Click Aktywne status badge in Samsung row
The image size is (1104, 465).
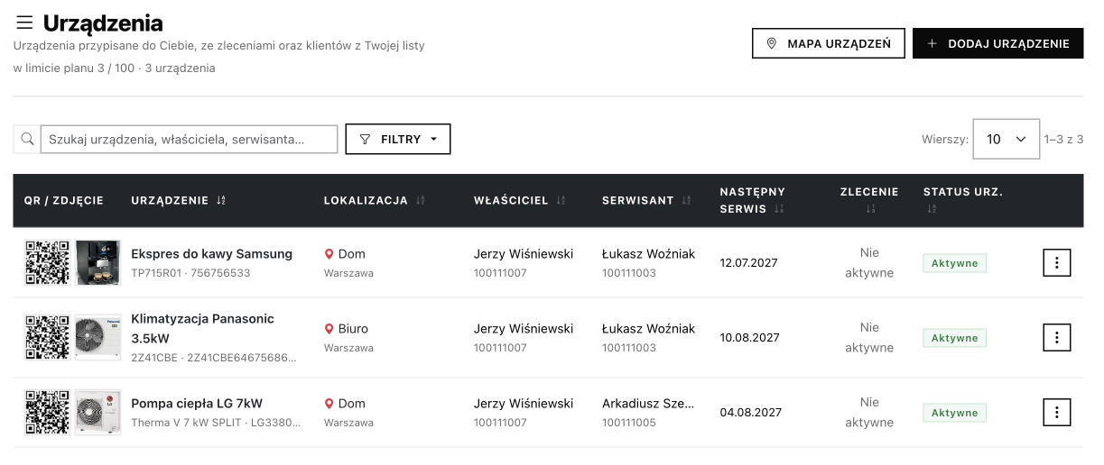[x=954, y=263]
